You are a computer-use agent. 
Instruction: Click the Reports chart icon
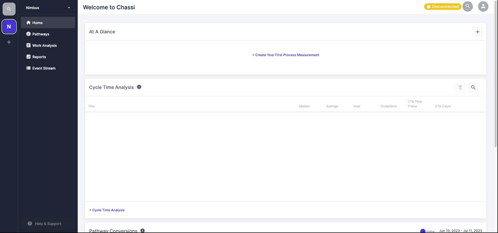click(x=28, y=57)
